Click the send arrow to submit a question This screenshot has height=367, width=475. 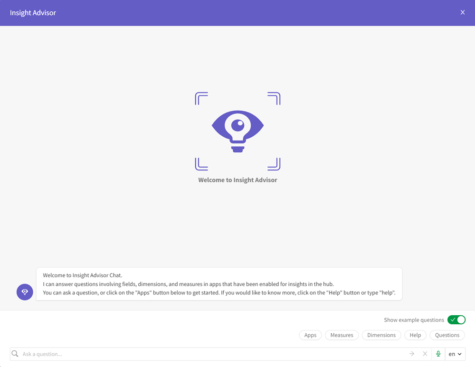click(x=411, y=354)
